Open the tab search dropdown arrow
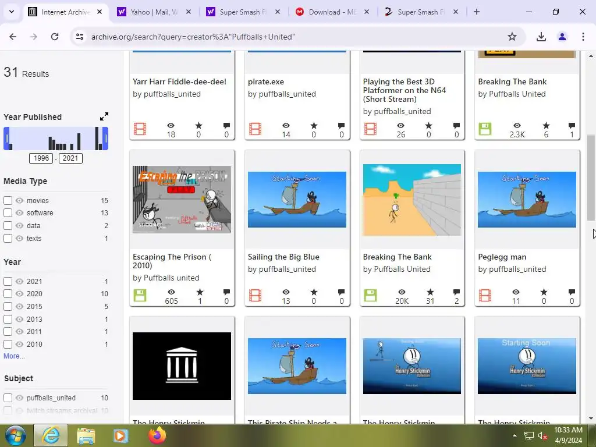 [12, 12]
